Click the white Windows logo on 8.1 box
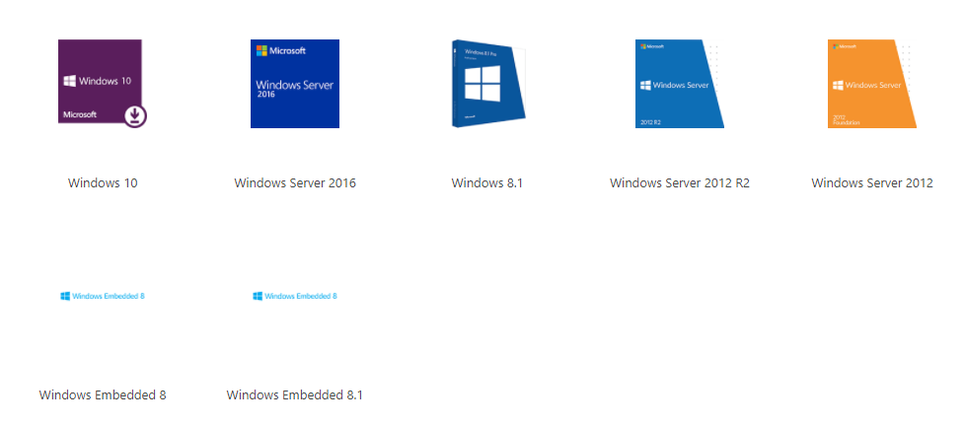The width and height of the screenshot is (965, 428). pyautogui.click(x=484, y=84)
